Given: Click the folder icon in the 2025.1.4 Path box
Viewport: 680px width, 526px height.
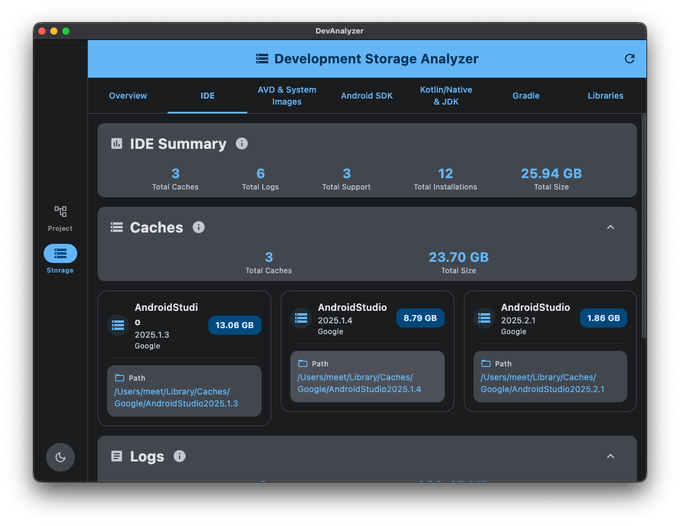Looking at the screenshot, I should pyautogui.click(x=302, y=363).
